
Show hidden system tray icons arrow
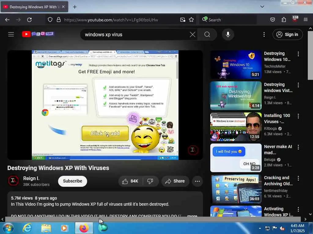pyautogui.click(x=260, y=228)
